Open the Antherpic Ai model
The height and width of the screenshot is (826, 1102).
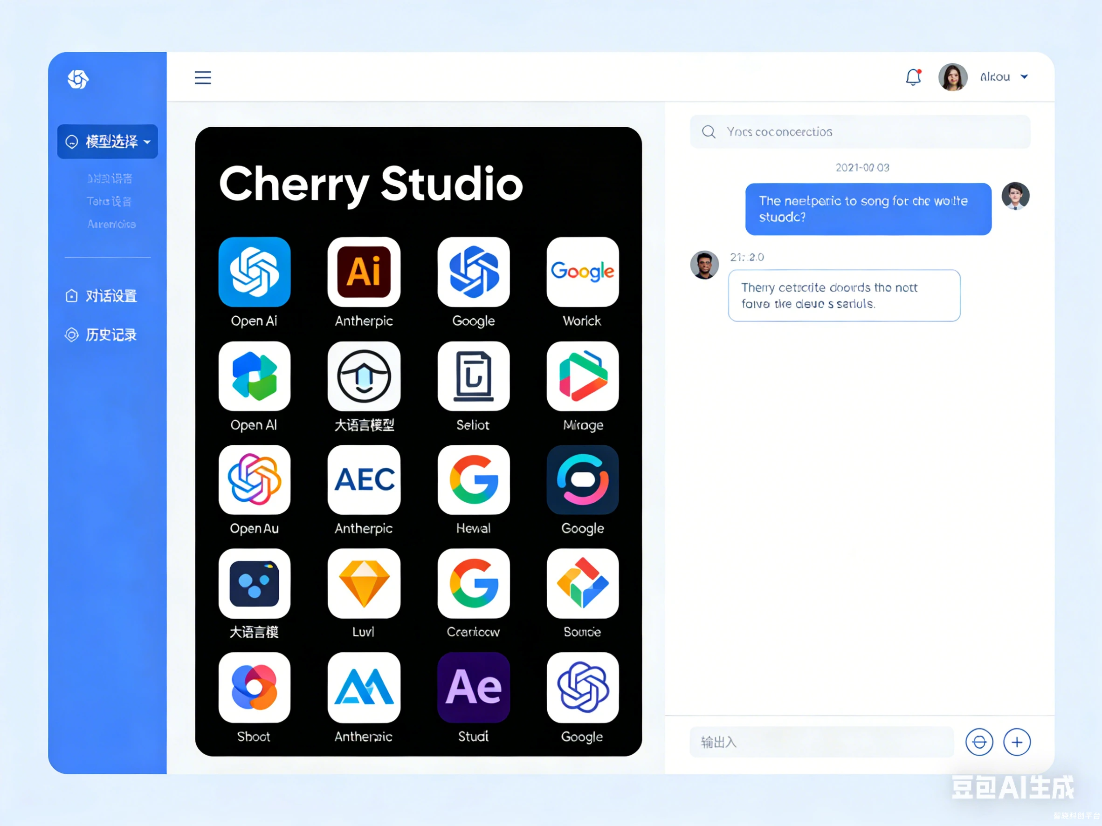click(364, 272)
